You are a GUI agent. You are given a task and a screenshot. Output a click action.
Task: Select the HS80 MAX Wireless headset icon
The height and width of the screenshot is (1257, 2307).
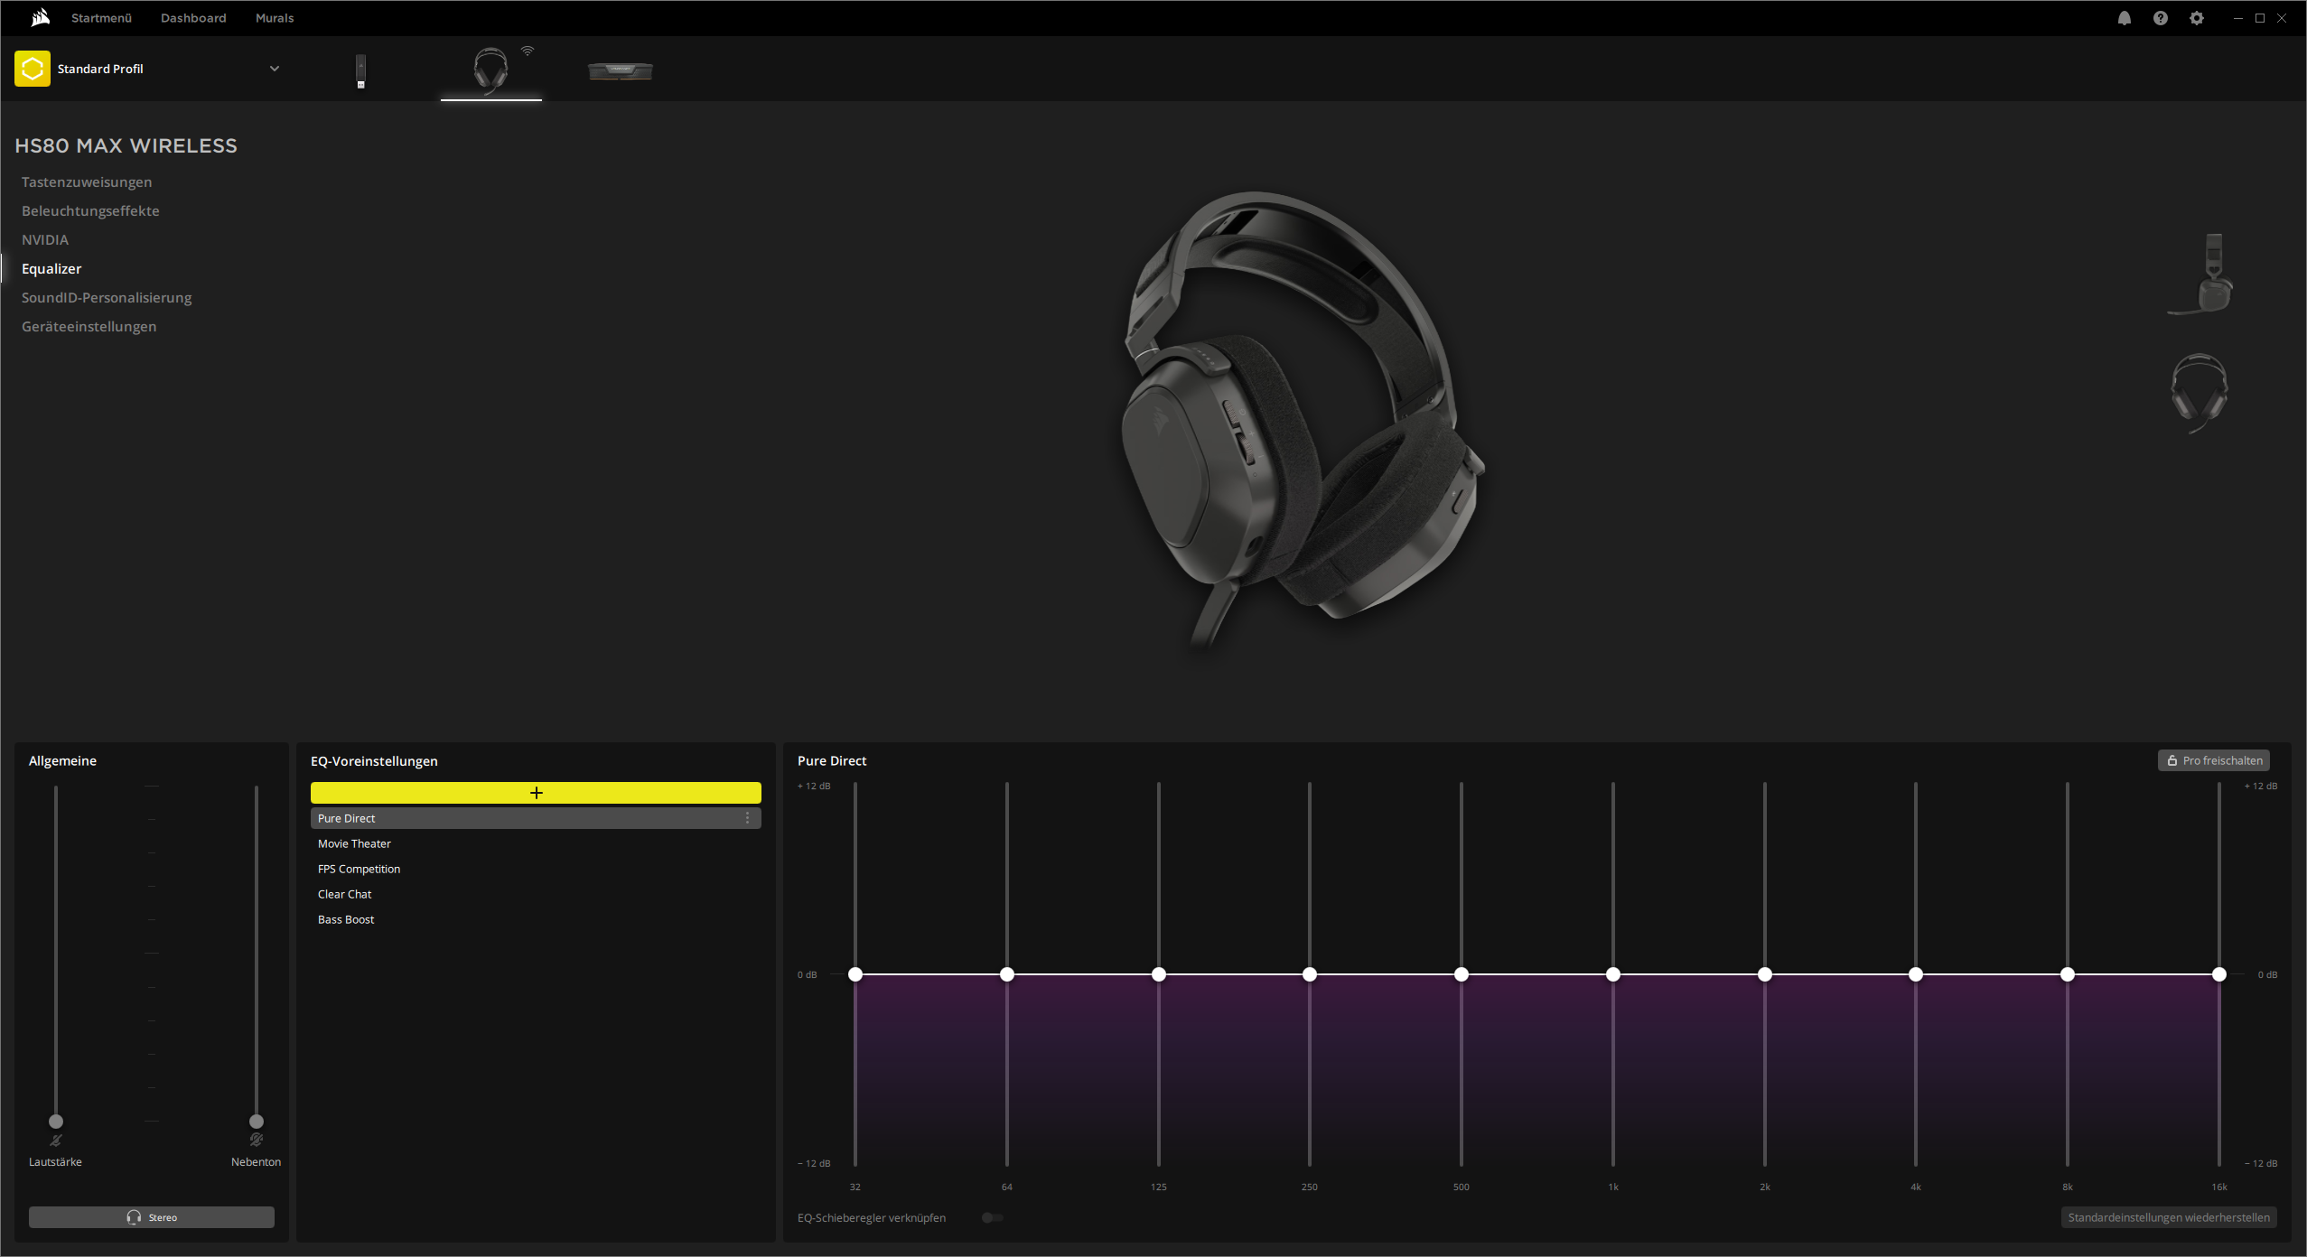[x=490, y=70]
